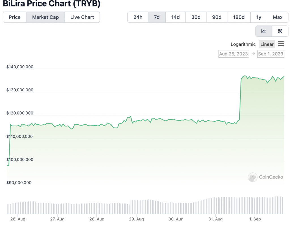Edit start date Aug 25, 2023
Viewport: 290px width, 225px height.
point(234,54)
